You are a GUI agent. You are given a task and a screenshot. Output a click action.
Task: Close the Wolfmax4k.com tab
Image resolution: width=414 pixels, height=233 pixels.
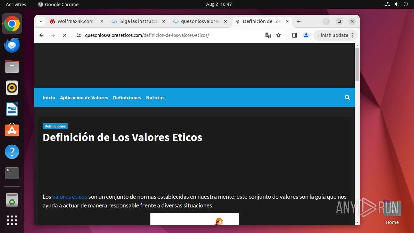point(102,21)
